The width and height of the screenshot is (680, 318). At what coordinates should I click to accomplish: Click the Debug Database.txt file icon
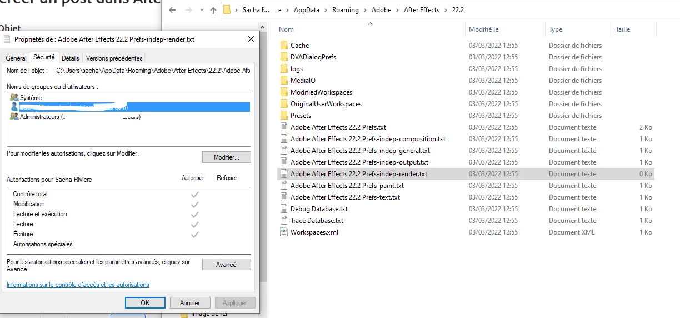coord(284,208)
